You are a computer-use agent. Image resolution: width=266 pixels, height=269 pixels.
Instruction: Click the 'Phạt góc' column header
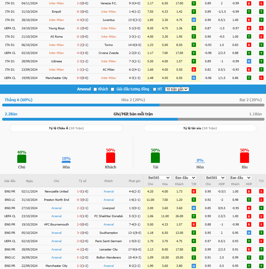point(135,181)
